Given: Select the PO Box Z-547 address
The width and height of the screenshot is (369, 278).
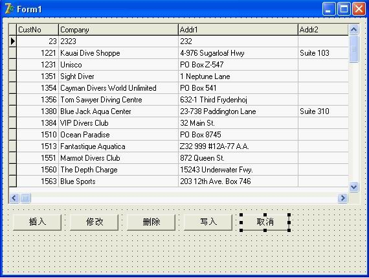Looking at the screenshot, I should pos(238,65).
